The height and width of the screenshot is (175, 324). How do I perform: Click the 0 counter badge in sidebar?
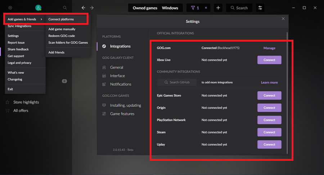64,81
